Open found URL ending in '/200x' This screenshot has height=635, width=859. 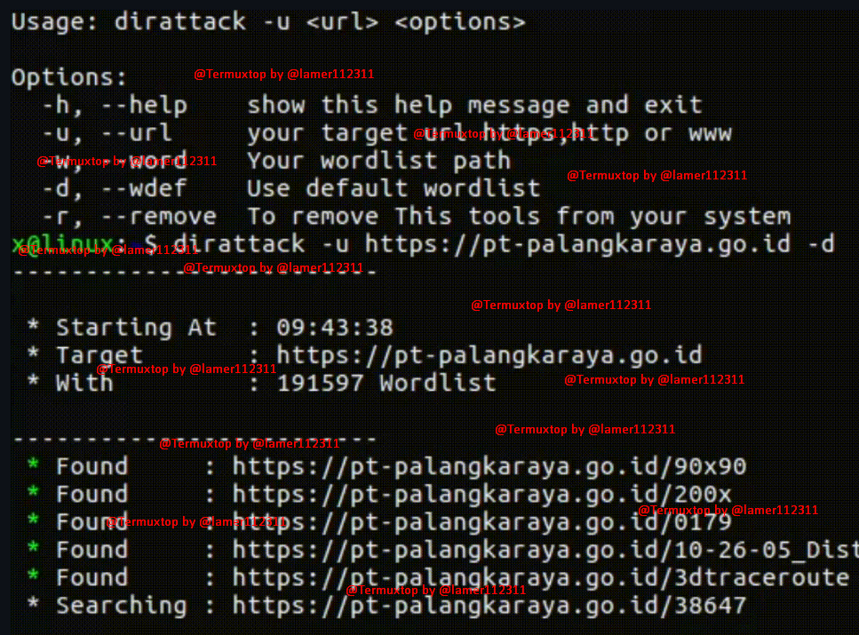coord(482,494)
